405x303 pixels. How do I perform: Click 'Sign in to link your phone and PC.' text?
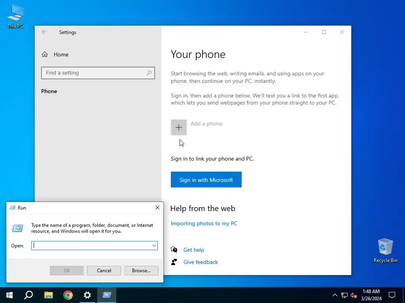pyautogui.click(x=212, y=159)
